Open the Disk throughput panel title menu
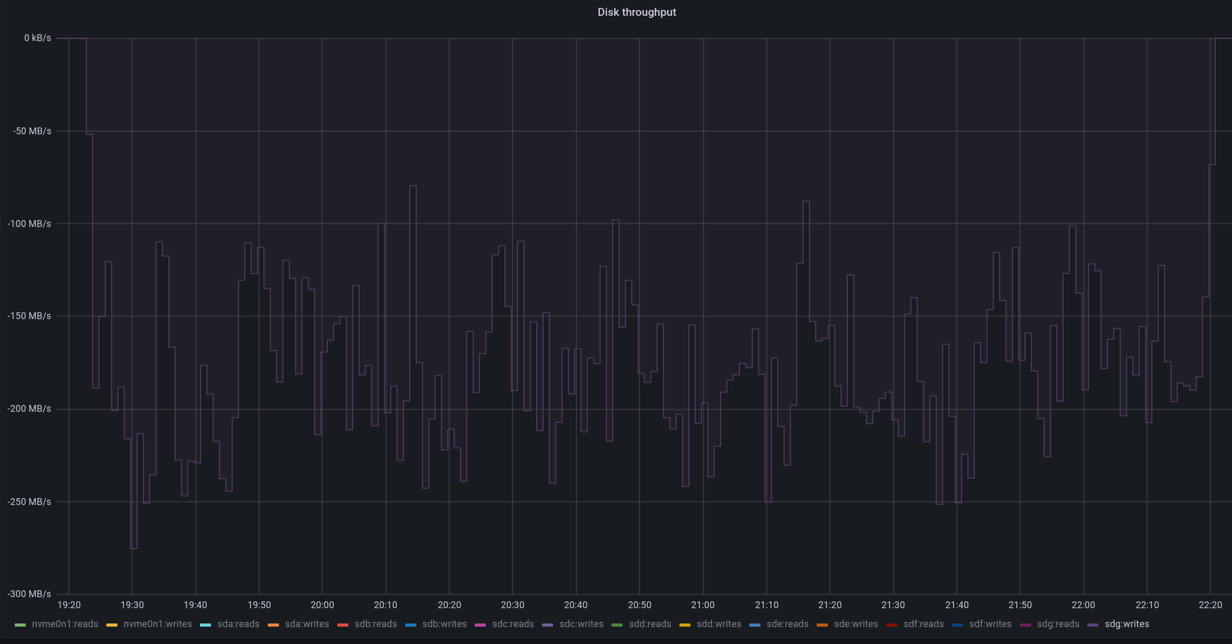1232x644 pixels. coord(636,12)
